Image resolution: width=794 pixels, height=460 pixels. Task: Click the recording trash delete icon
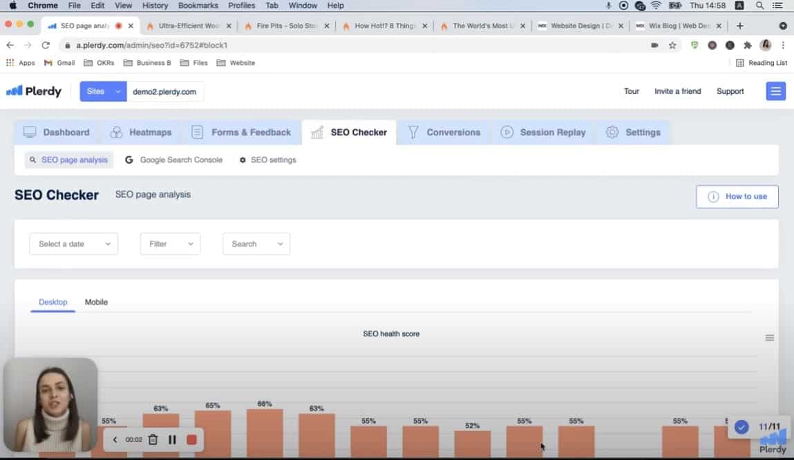pos(153,439)
